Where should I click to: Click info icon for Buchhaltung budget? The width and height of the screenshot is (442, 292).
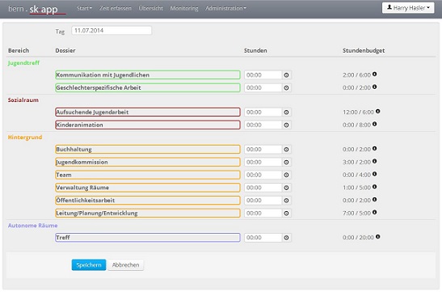coord(374,148)
